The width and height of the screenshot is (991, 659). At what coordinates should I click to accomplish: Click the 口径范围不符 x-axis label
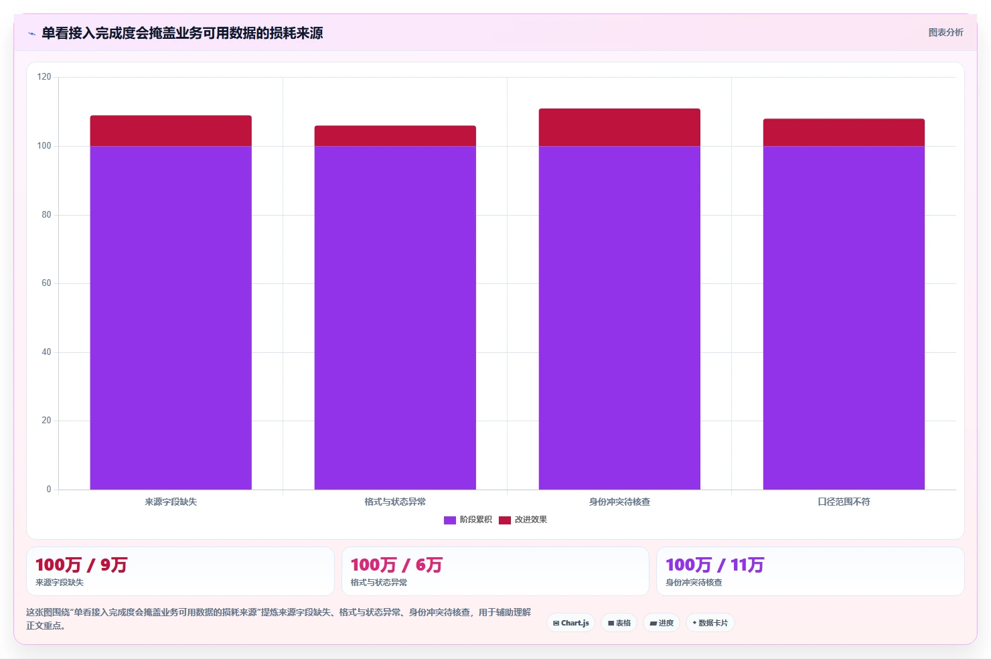844,502
